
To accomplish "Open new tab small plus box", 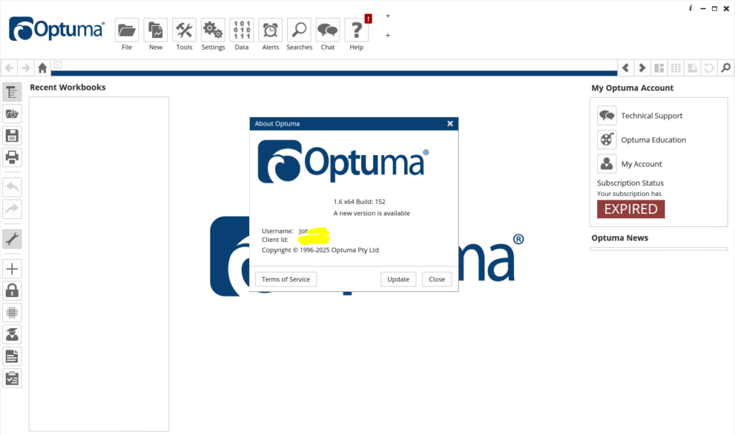I will pos(57,65).
